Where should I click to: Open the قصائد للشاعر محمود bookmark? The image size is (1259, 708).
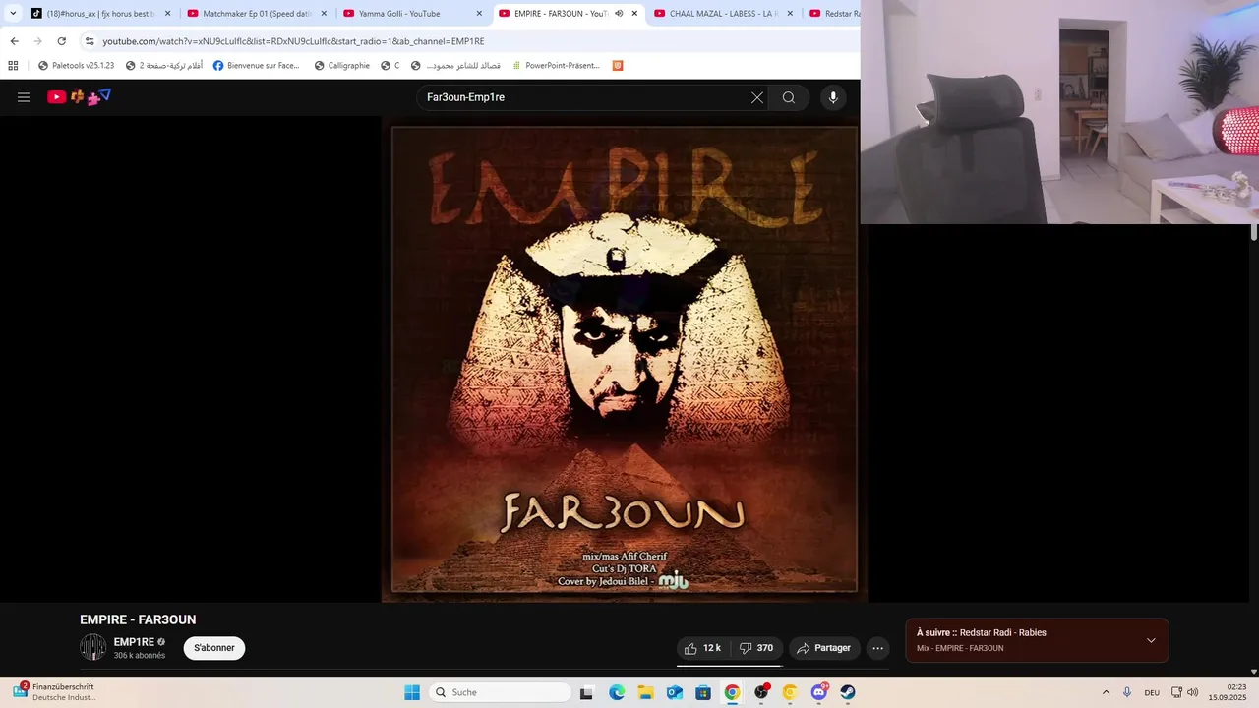(455, 66)
